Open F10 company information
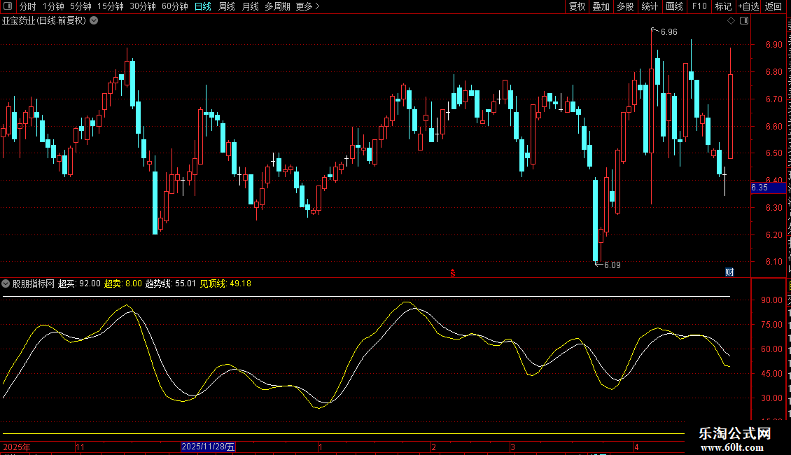Image resolution: width=791 pixels, height=455 pixels. pos(699,6)
